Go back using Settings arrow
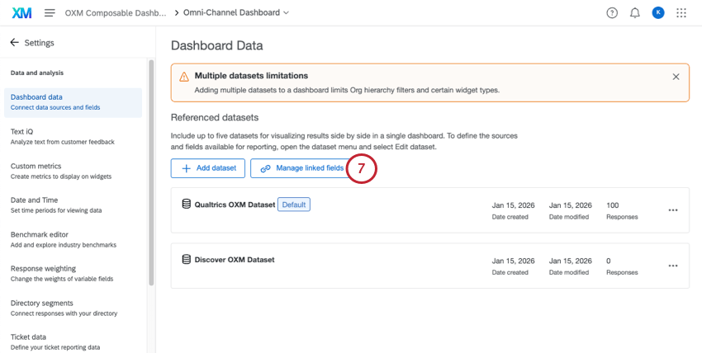Image resolution: width=702 pixels, height=353 pixels. pyautogui.click(x=15, y=43)
